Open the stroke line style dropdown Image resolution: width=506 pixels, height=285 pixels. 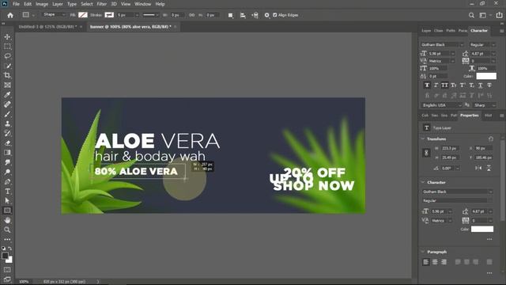(151, 15)
